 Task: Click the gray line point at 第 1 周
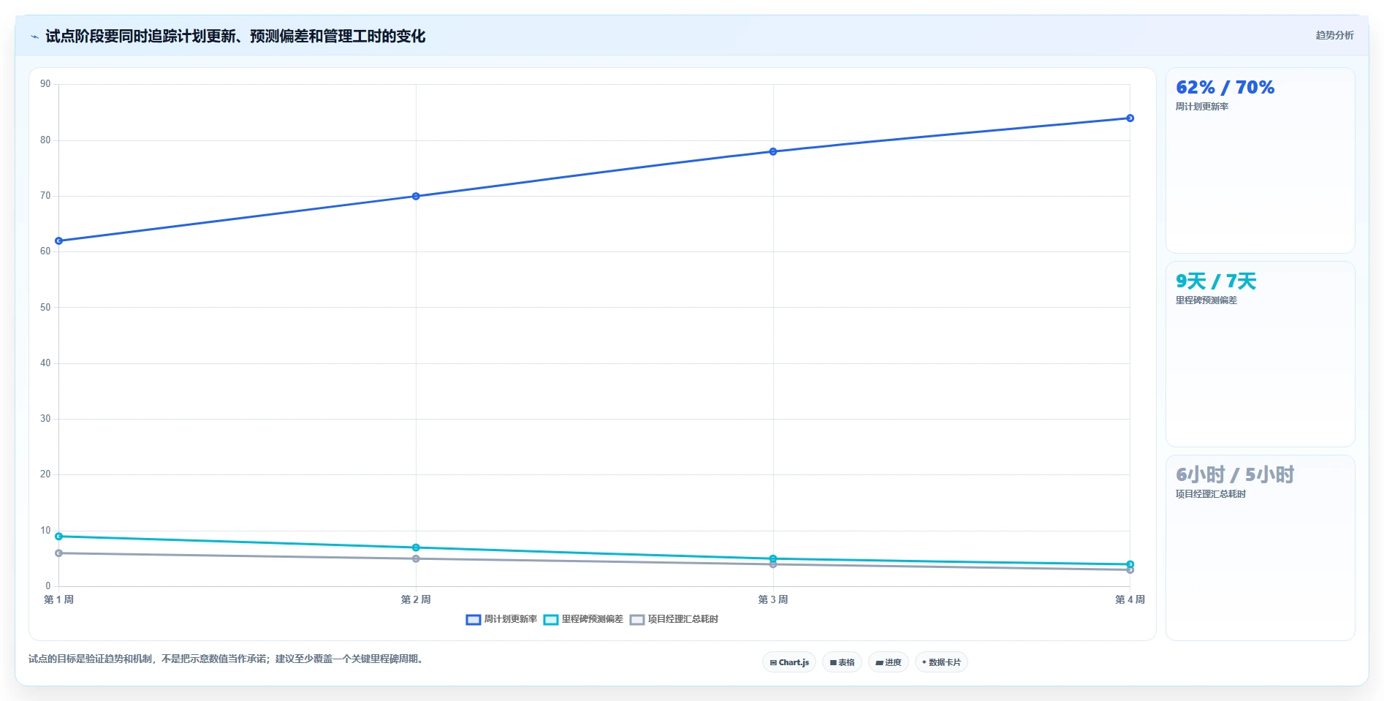point(58,553)
